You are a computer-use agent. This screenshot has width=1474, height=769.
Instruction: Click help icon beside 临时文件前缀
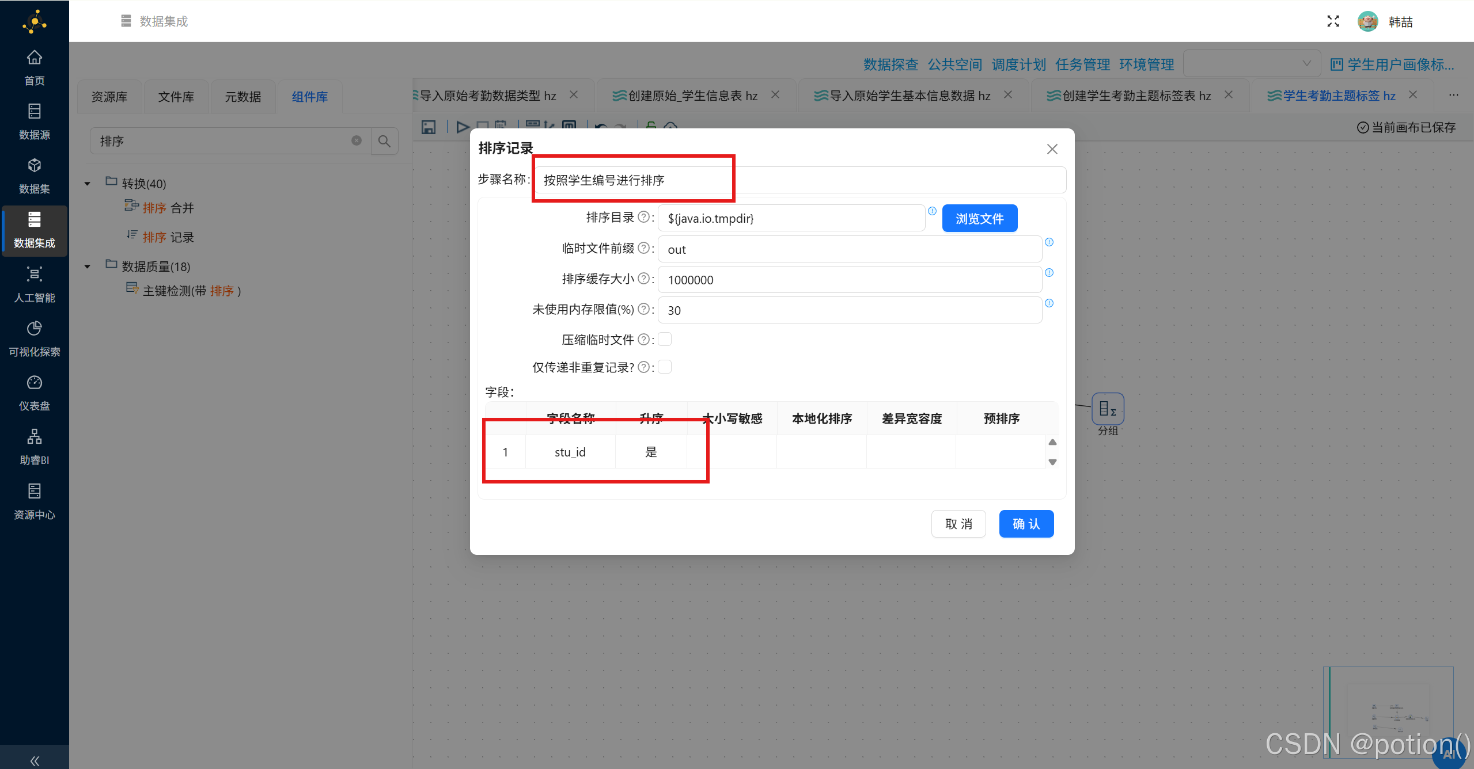point(644,248)
